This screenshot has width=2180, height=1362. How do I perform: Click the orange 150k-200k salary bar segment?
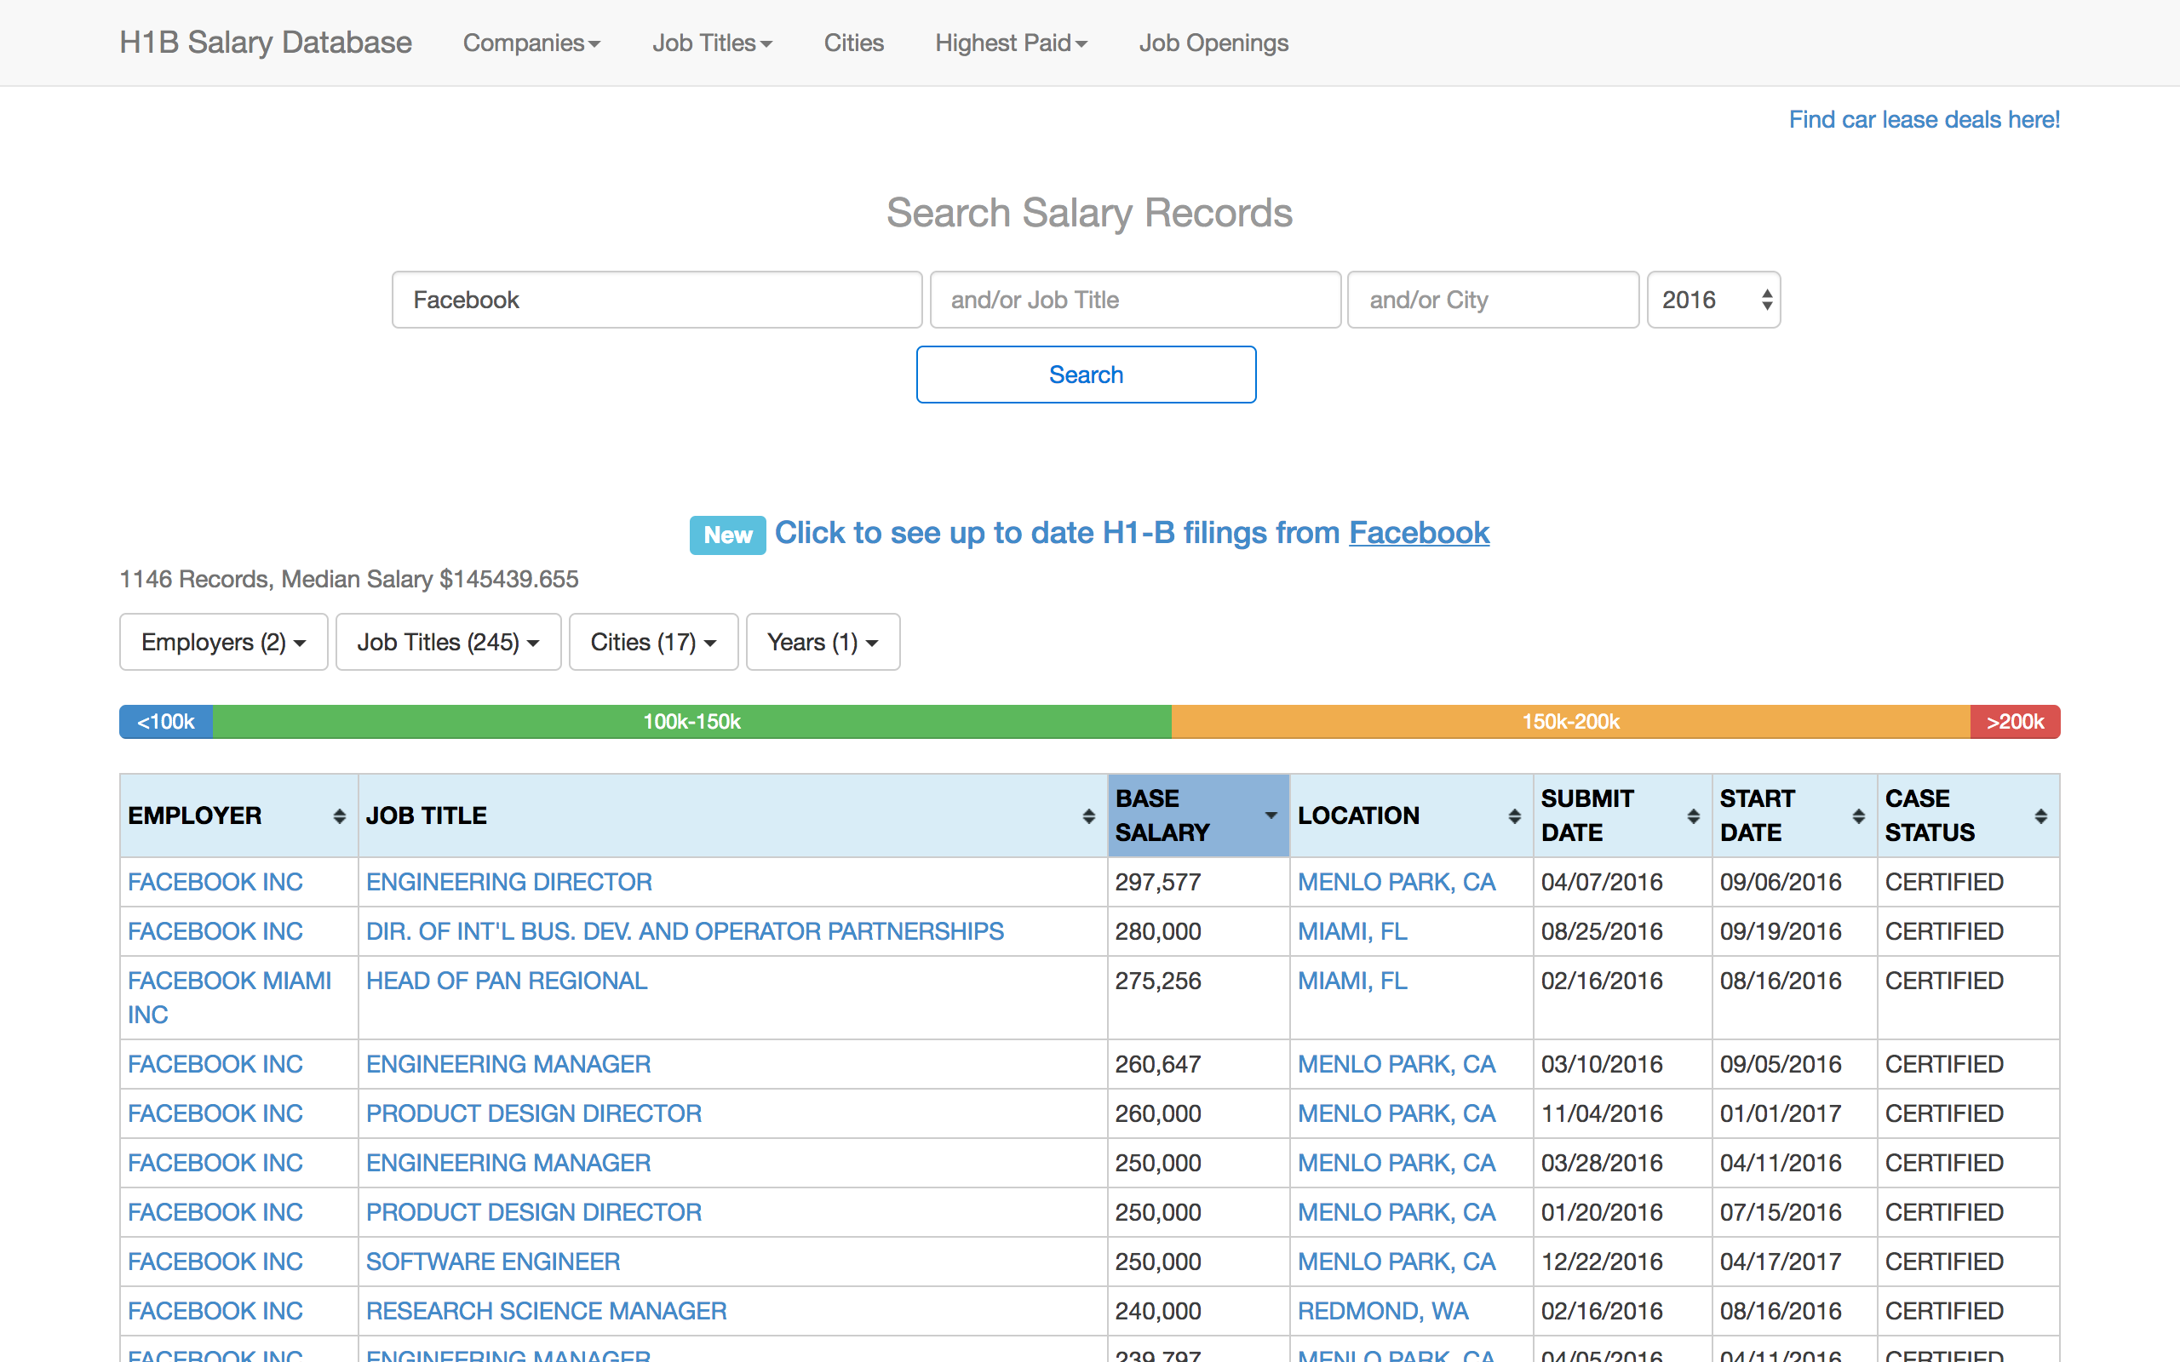click(x=1571, y=722)
